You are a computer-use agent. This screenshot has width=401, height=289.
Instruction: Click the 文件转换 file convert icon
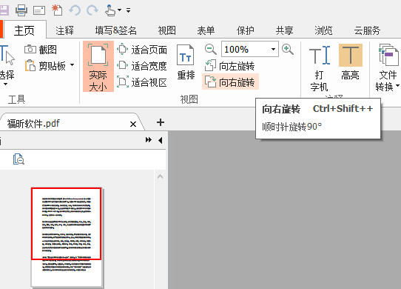point(388,55)
